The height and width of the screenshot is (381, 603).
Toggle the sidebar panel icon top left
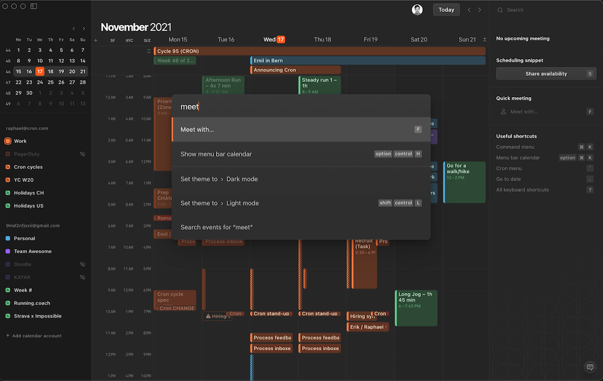pos(34,6)
